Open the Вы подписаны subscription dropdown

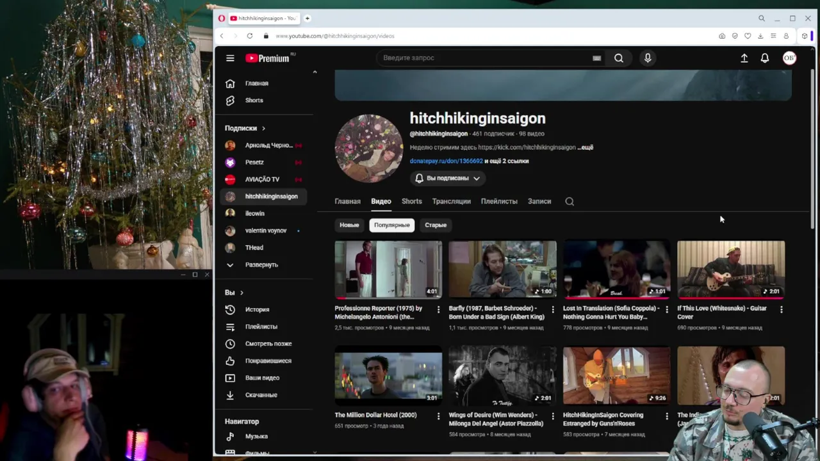447,179
